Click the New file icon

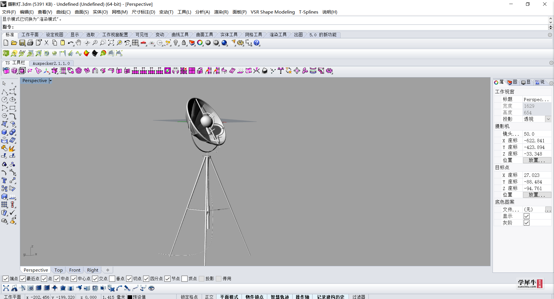6,43
